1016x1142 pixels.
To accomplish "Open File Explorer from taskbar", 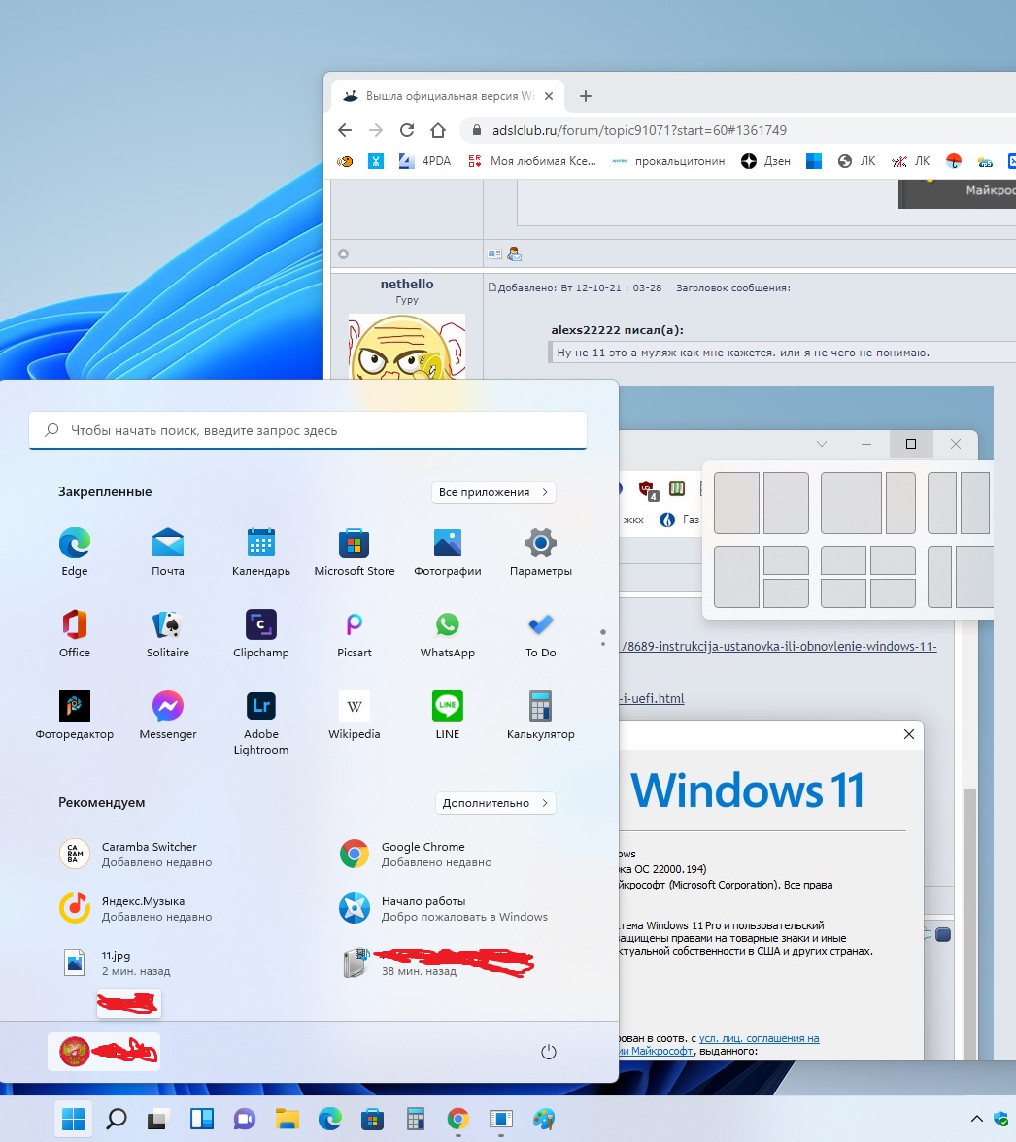I will [x=287, y=1119].
